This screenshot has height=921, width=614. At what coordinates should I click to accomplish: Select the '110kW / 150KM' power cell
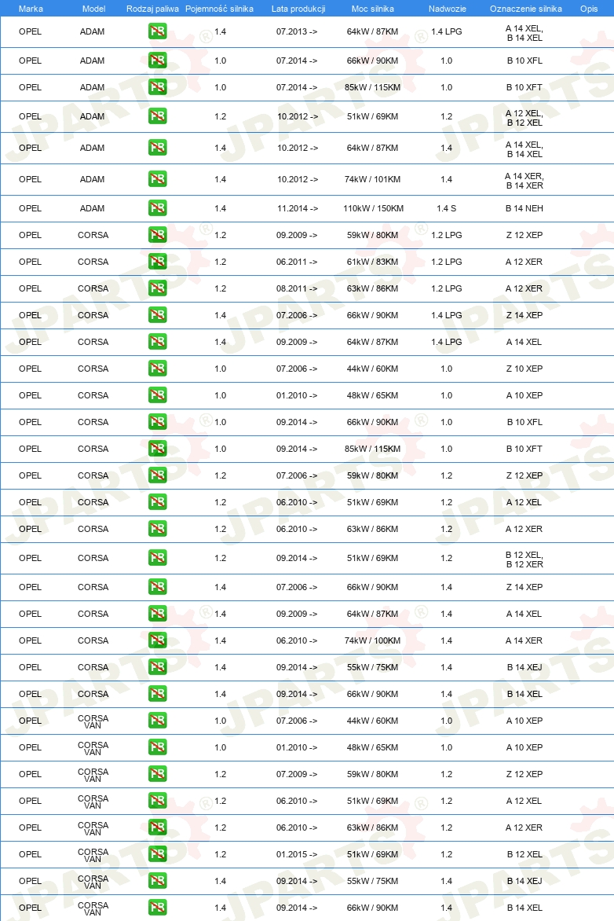[x=373, y=208]
